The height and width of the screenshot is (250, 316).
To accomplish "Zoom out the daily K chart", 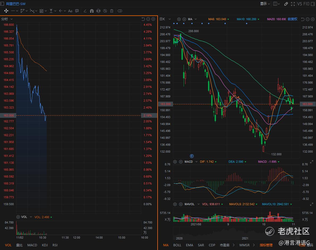I will 308,19.
